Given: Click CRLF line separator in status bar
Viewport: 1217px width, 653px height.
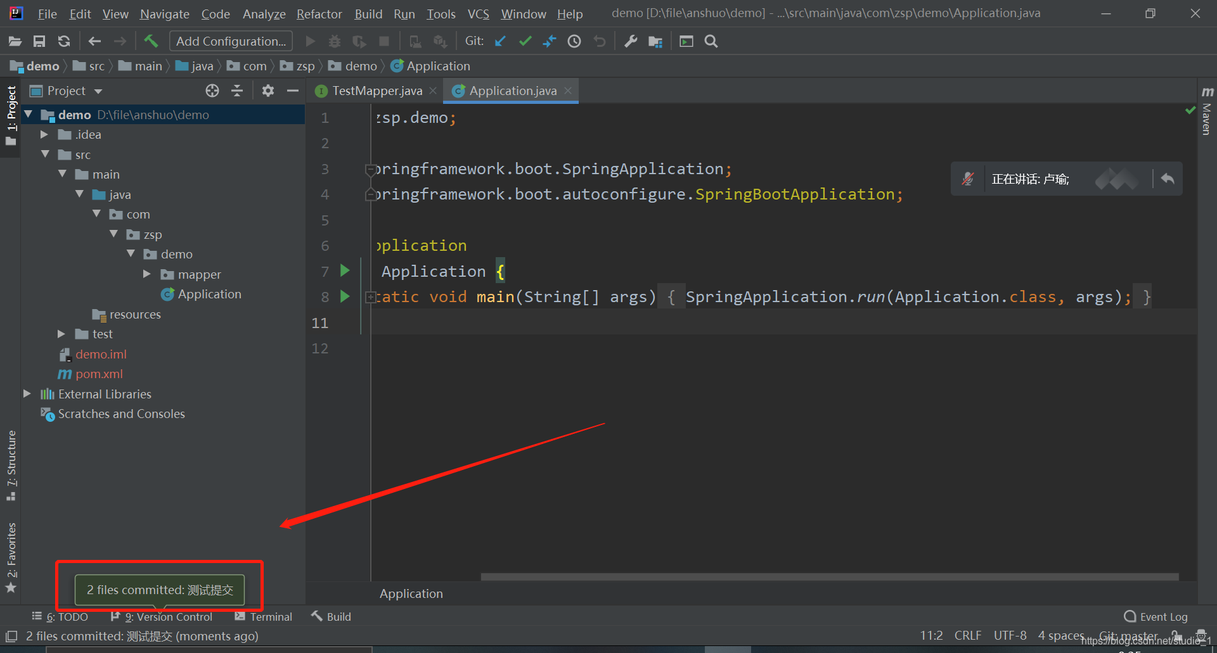Looking at the screenshot, I should (x=968, y=635).
